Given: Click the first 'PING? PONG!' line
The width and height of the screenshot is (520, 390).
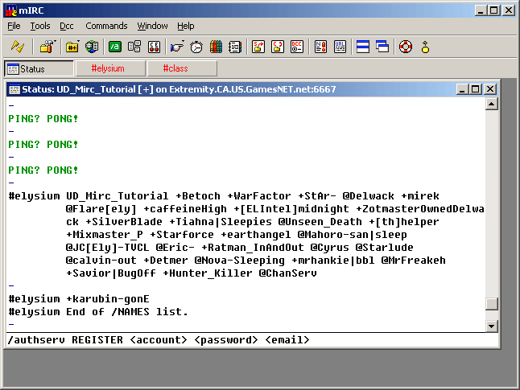Looking at the screenshot, I should [x=43, y=119].
